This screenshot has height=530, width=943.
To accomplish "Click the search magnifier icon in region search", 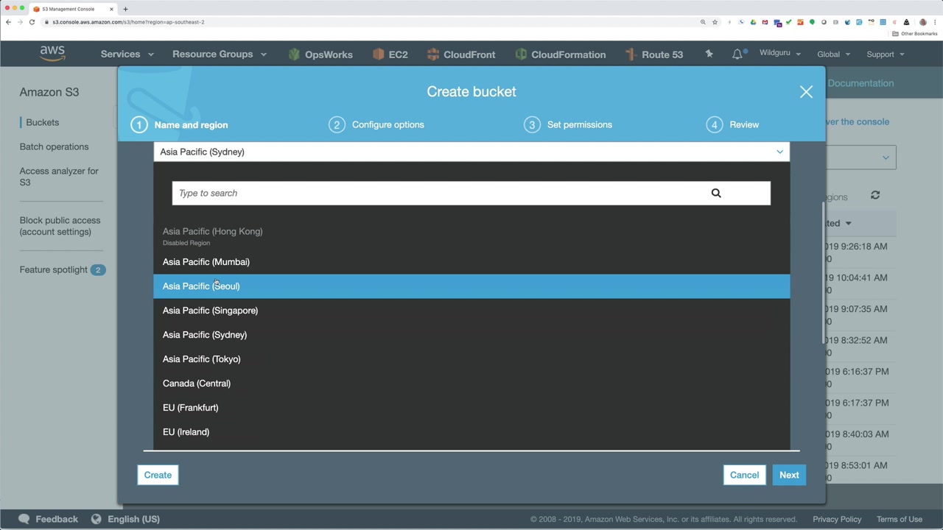I will (x=716, y=193).
